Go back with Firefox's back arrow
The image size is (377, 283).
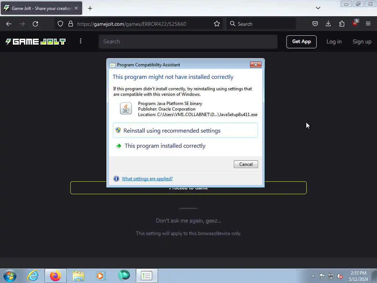pos(9,24)
